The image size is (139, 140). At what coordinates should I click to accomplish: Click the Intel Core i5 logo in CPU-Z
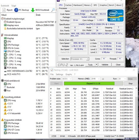pyautogui.click(x=115, y=15)
